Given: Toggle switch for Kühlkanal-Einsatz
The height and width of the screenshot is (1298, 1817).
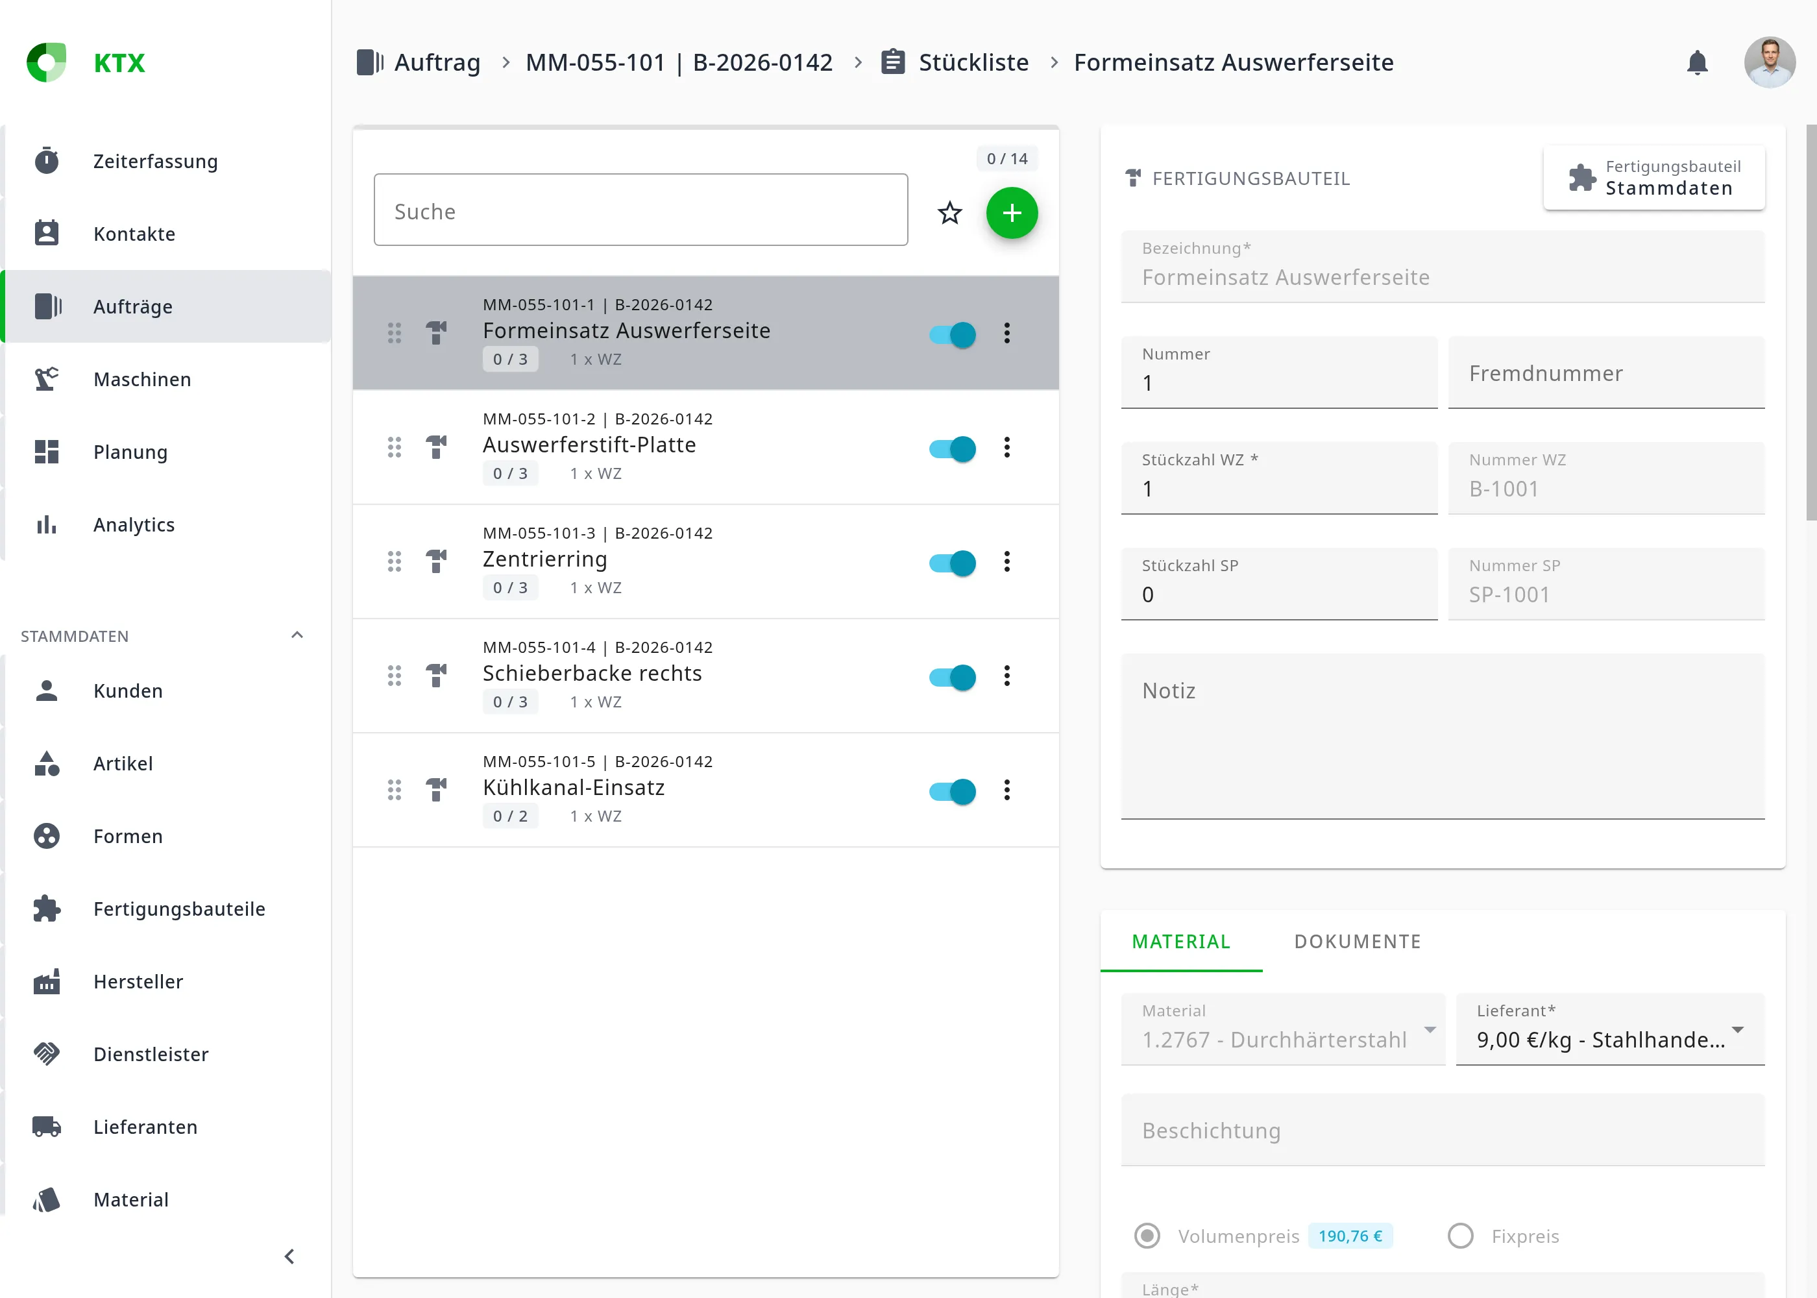Looking at the screenshot, I should pyautogui.click(x=953, y=792).
